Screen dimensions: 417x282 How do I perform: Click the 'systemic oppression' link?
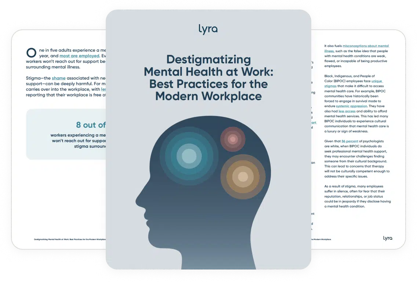[351, 106]
